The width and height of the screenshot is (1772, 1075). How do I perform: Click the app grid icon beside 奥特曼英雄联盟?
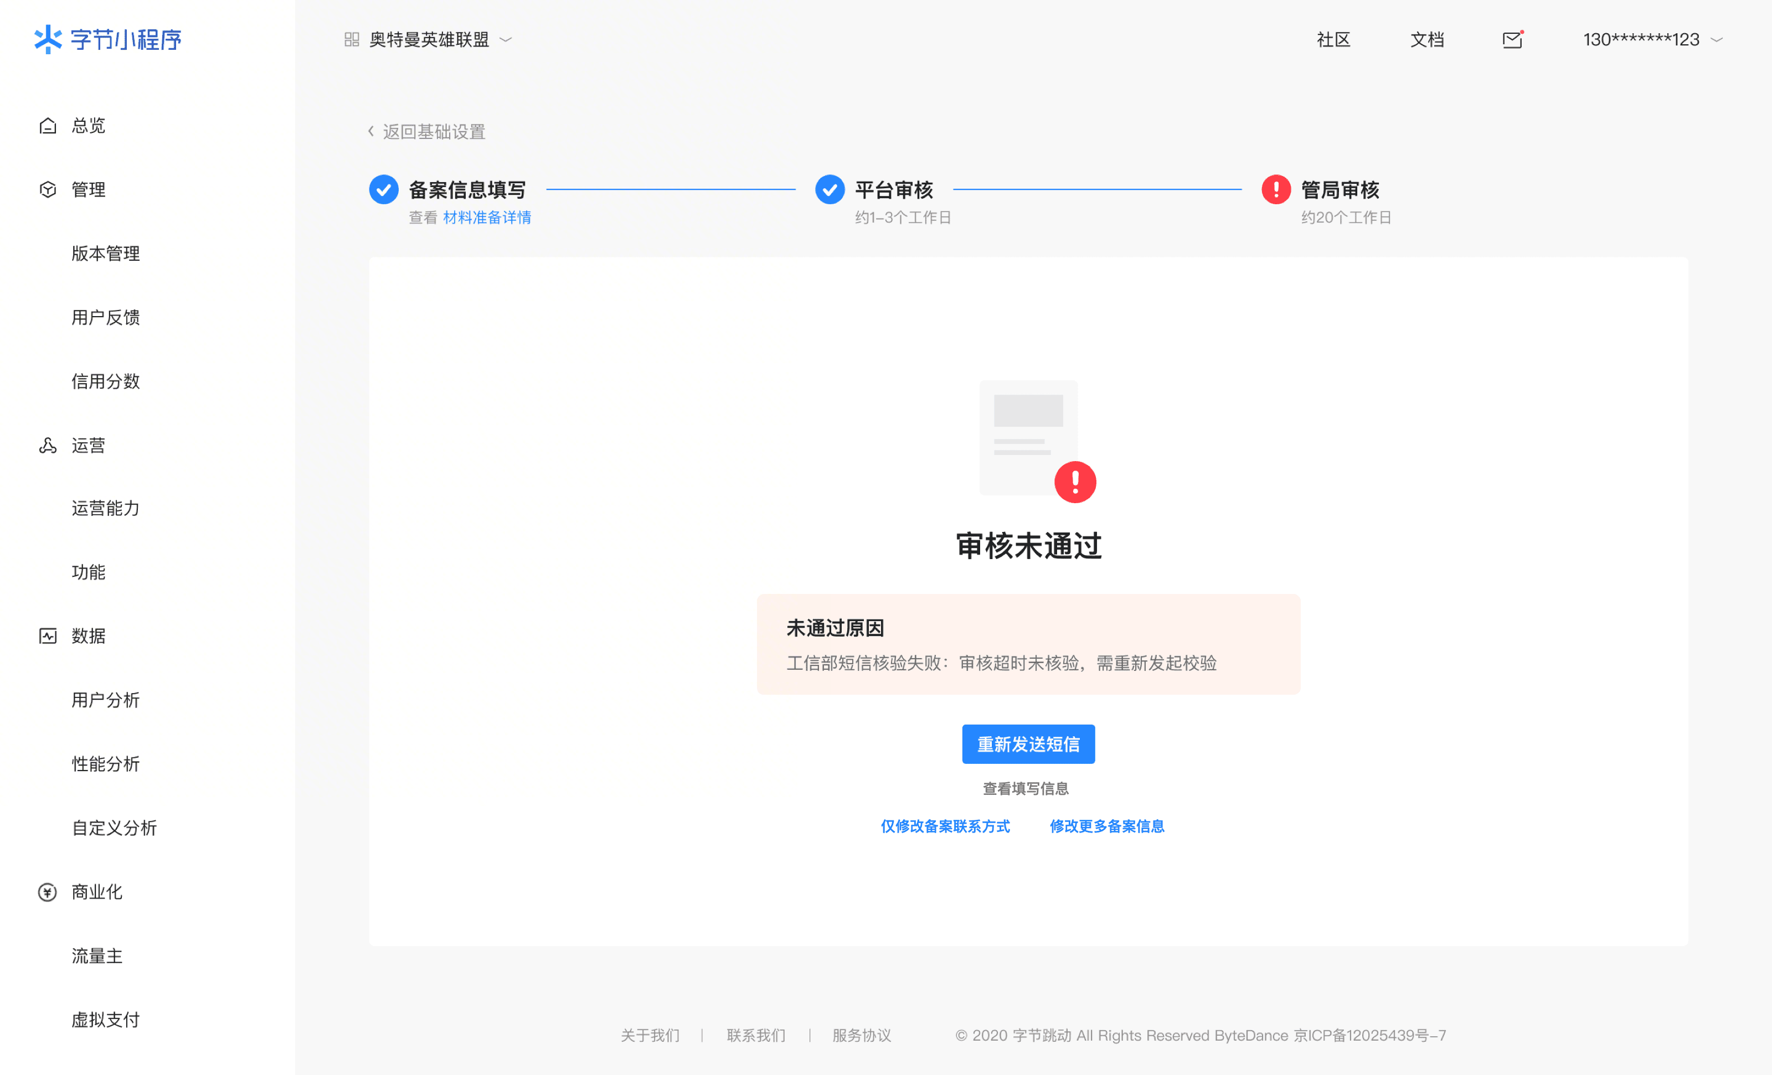352,39
